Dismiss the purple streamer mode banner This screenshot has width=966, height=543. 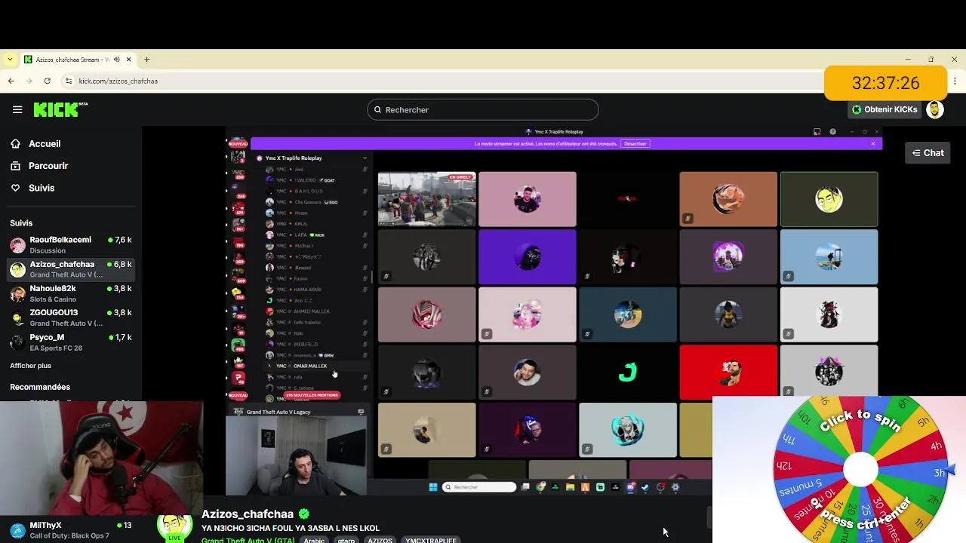point(873,143)
